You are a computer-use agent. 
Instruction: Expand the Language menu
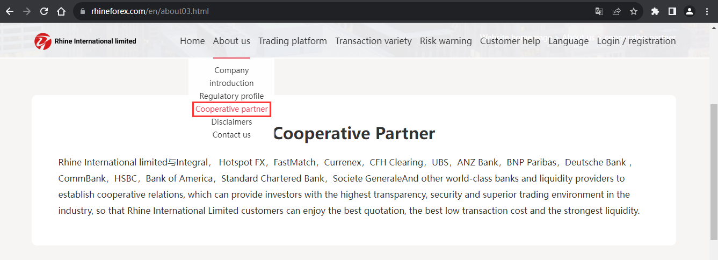569,41
